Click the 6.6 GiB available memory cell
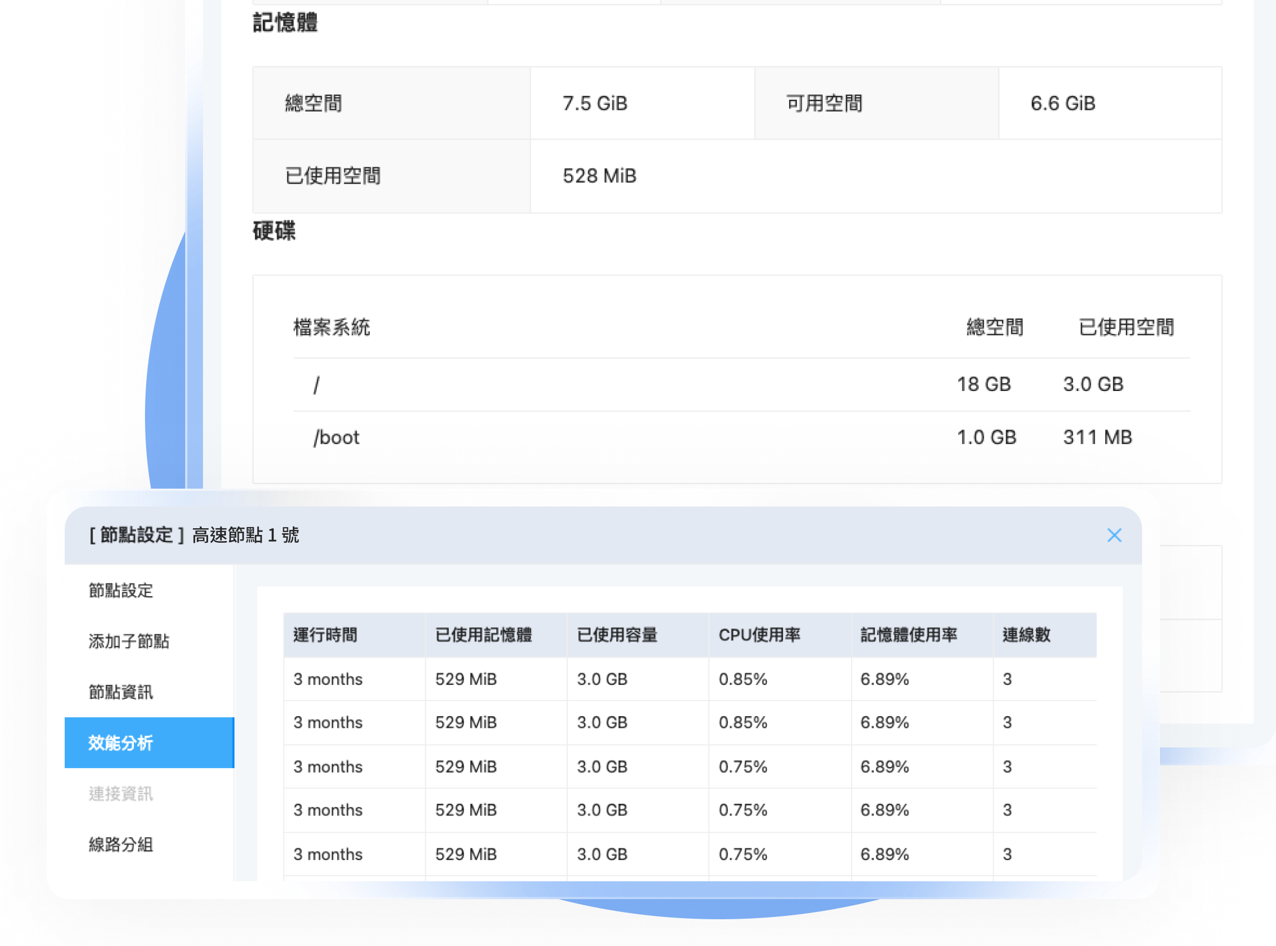 [x=1062, y=104]
